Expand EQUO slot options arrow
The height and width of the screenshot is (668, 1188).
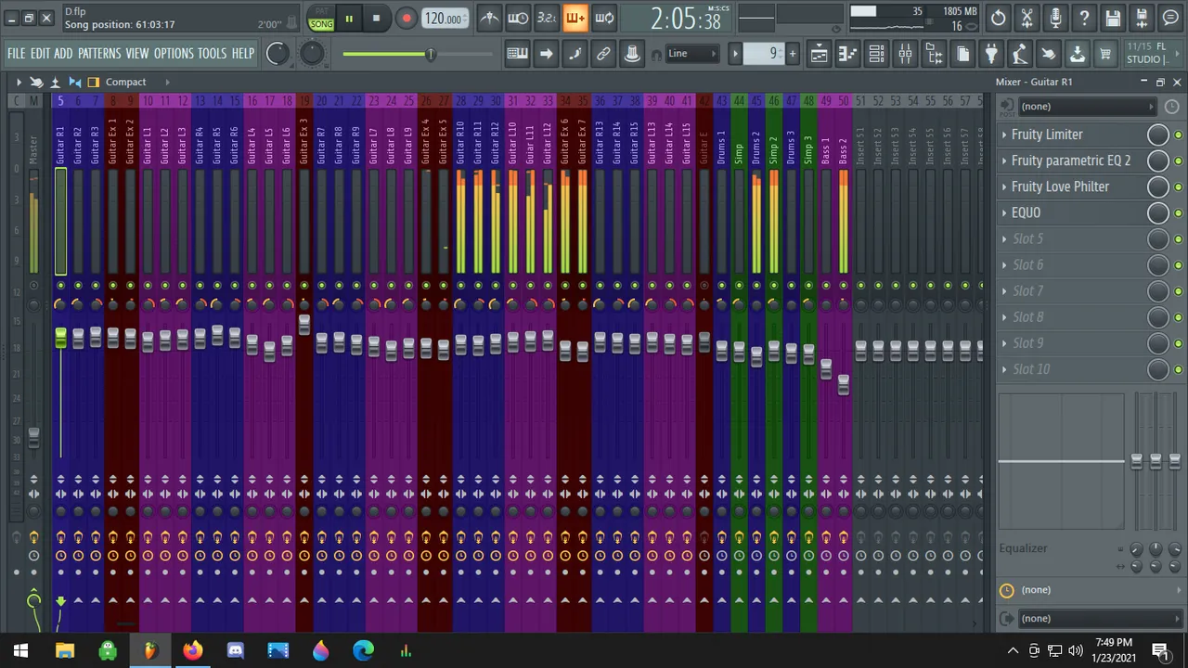(1004, 212)
